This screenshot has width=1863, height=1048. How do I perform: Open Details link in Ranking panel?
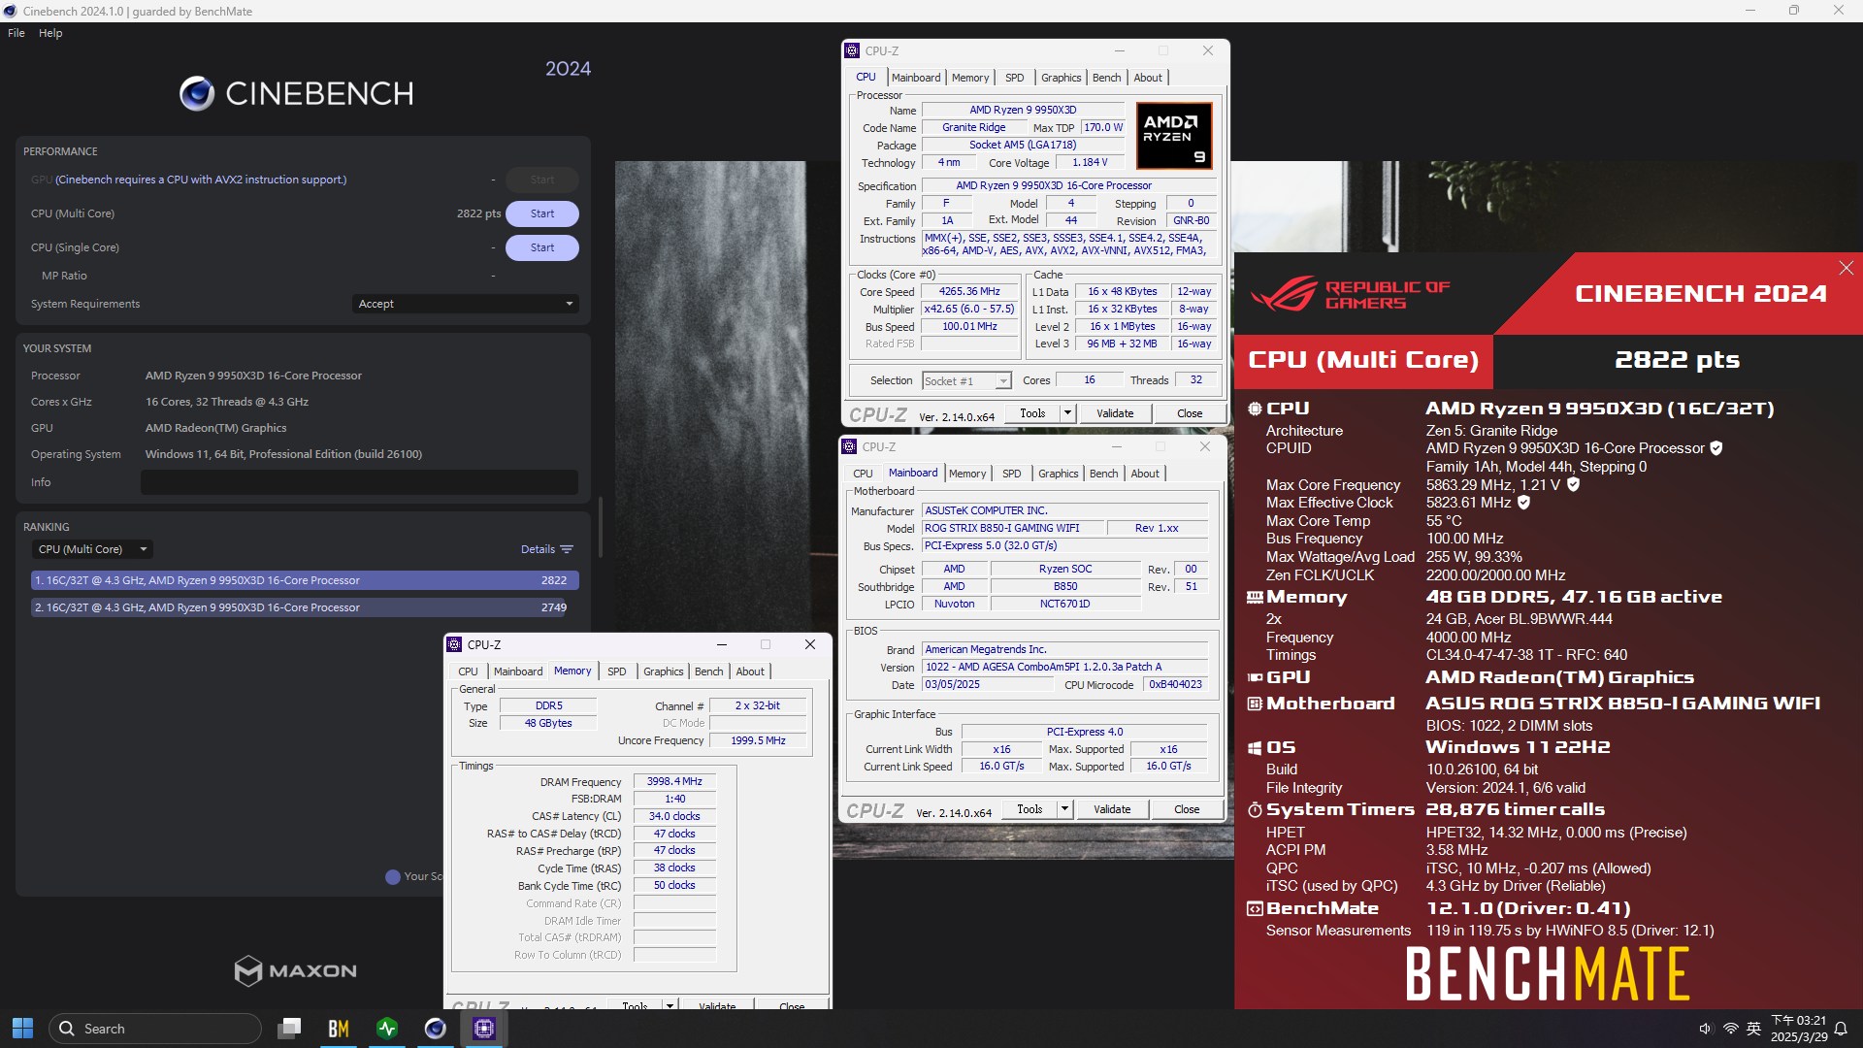[x=538, y=549]
